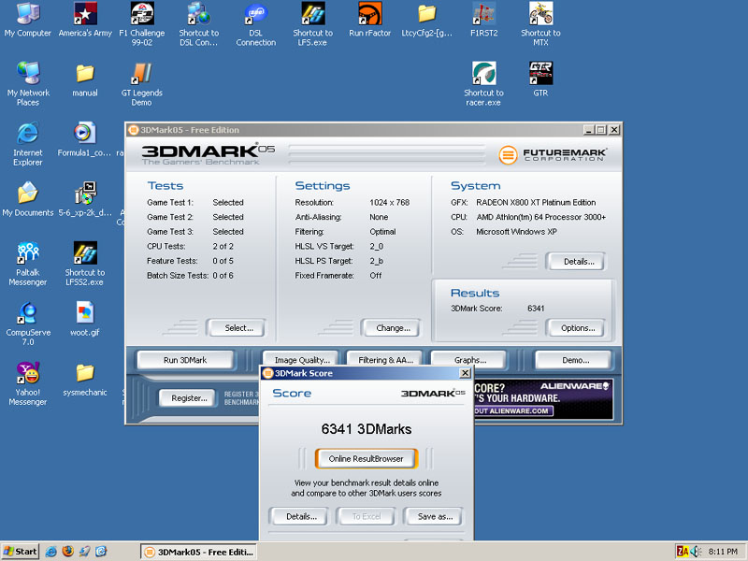748x561 pixels.
Task: Select the Yahoo! Messenger desktop icon
Action: (28, 383)
